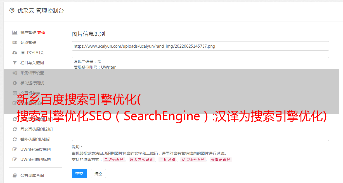The width and height of the screenshot is (343, 183).
Task: Select 手动运行测试 in the sidebar
Action: (x=32, y=83)
